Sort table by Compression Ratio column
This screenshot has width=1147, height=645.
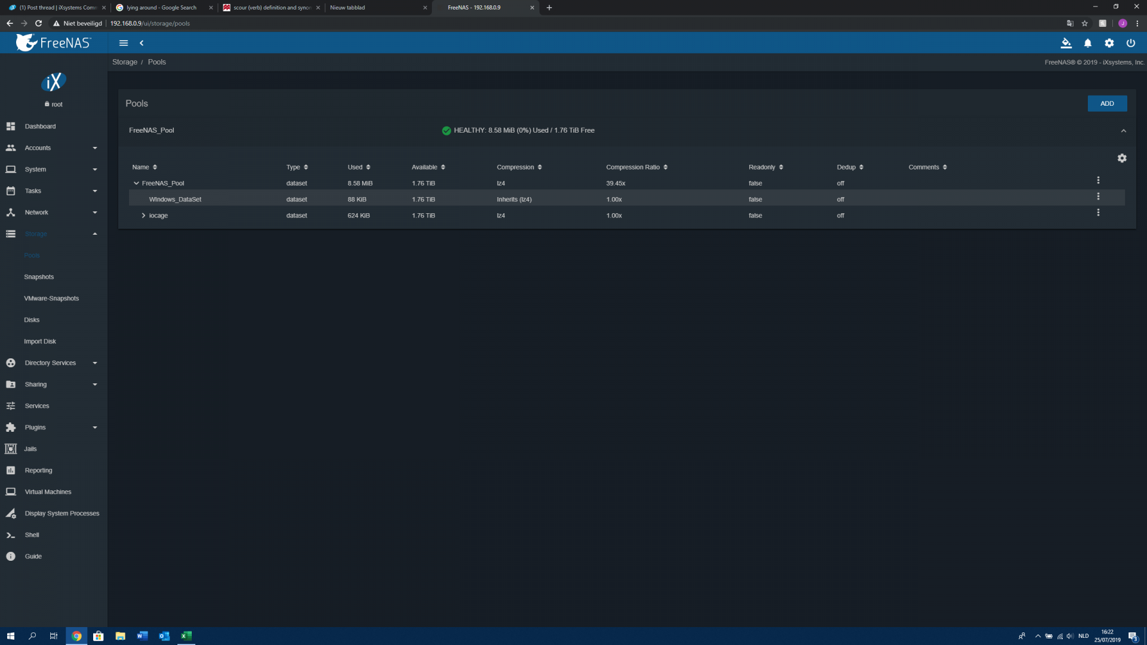click(x=637, y=167)
